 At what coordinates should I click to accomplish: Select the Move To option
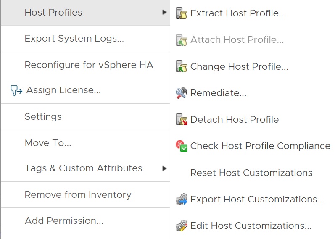click(48, 143)
